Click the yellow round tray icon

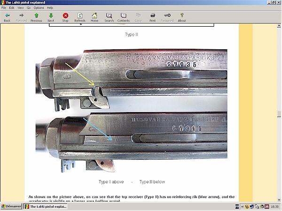coord(247,207)
